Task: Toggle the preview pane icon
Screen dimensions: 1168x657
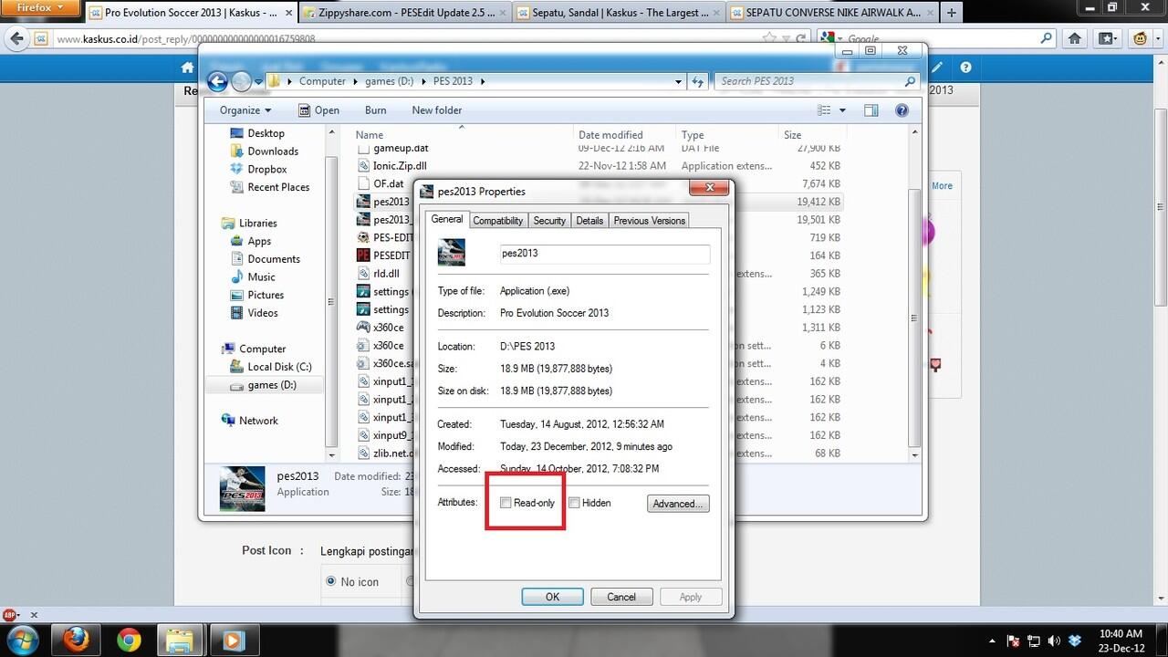Action: coord(871,110)
